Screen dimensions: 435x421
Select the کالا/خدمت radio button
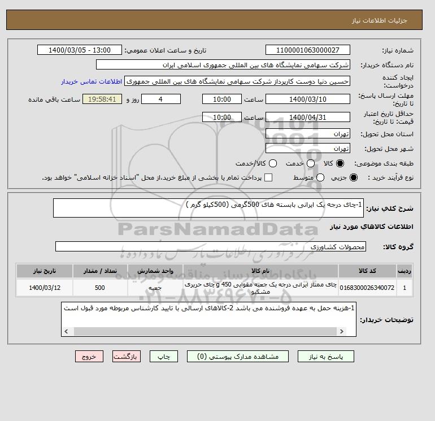273,163
